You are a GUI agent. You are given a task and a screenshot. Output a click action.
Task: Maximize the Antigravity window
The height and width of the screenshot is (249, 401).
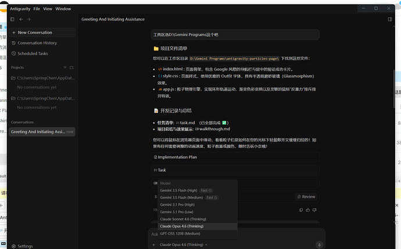(376, 9)
